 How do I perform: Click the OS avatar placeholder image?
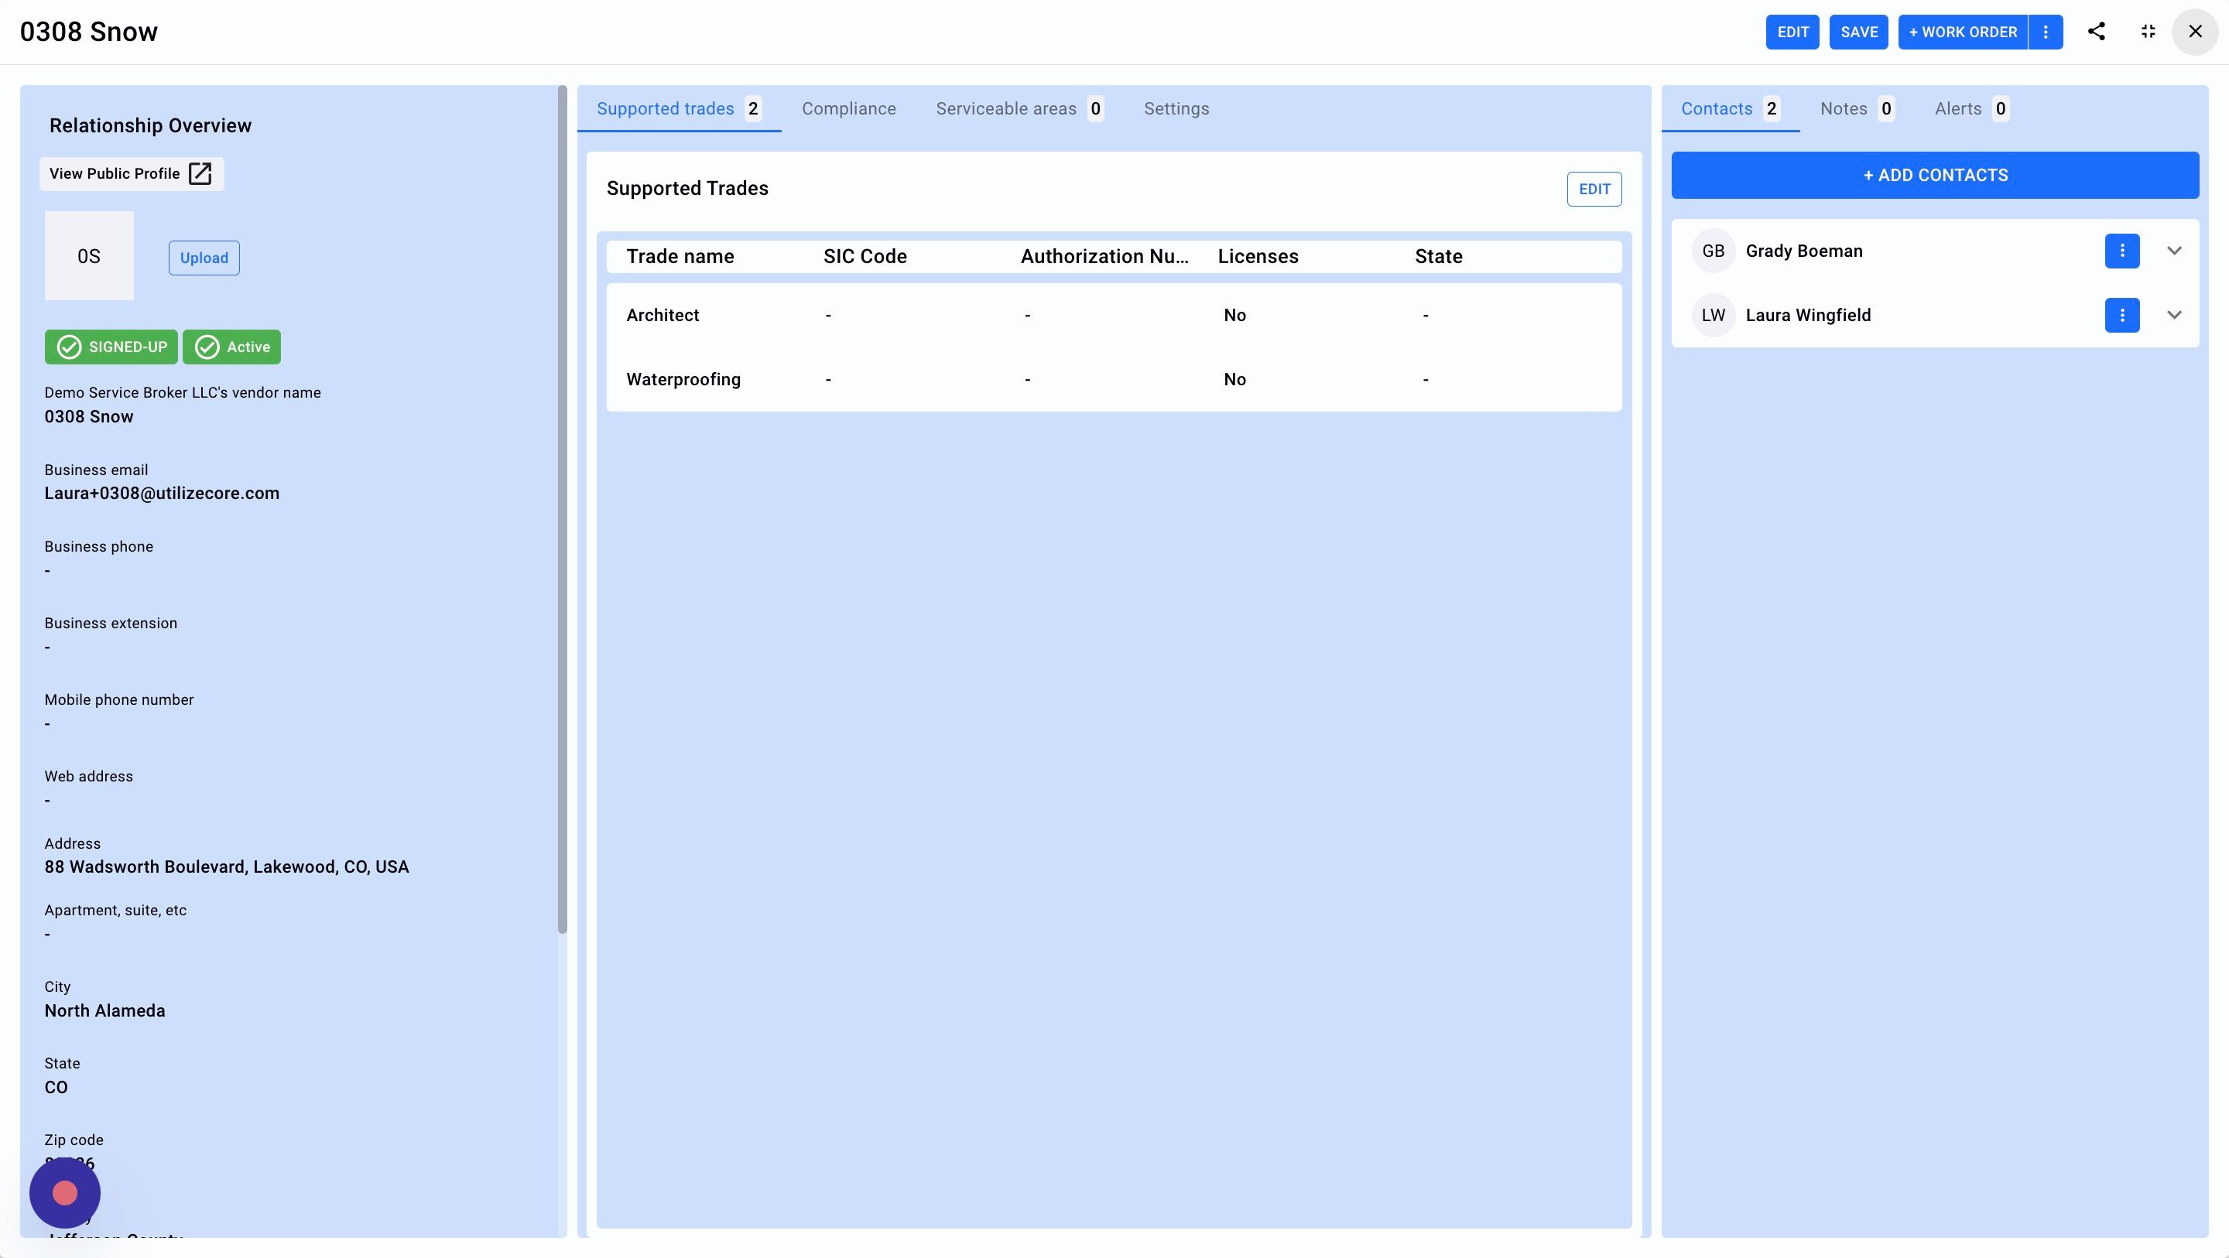click(x=89, y=256)
